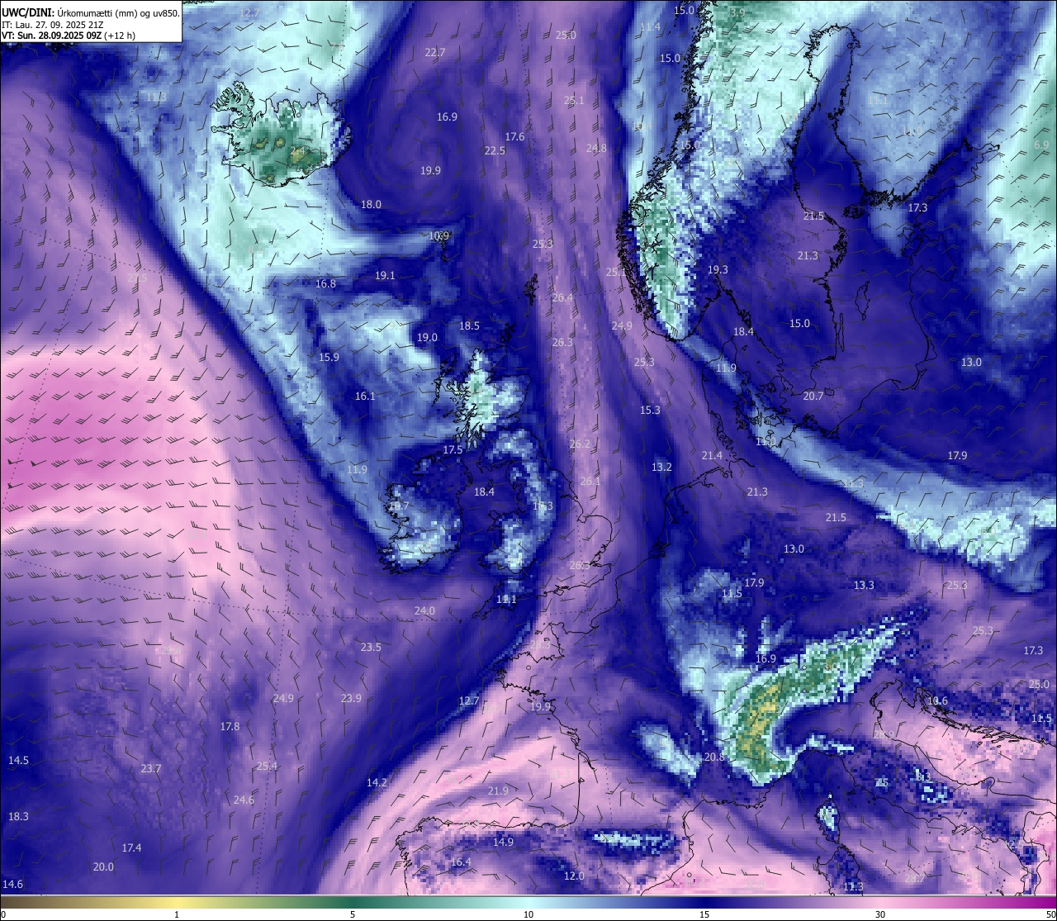The height and width of the screenshot is (921, 1057).
Task: Click the 26.1 value on the map
Action: coord(590,482)
